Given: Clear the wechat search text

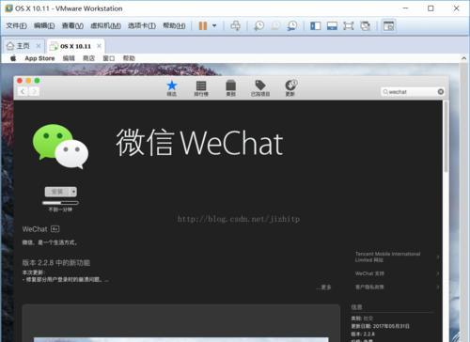Looking at the screenshot, I should (x=441, y=91).
